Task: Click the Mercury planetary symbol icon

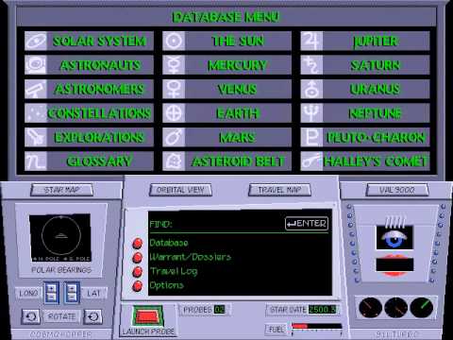Action: pyautogui.click(x=174, y=65)
